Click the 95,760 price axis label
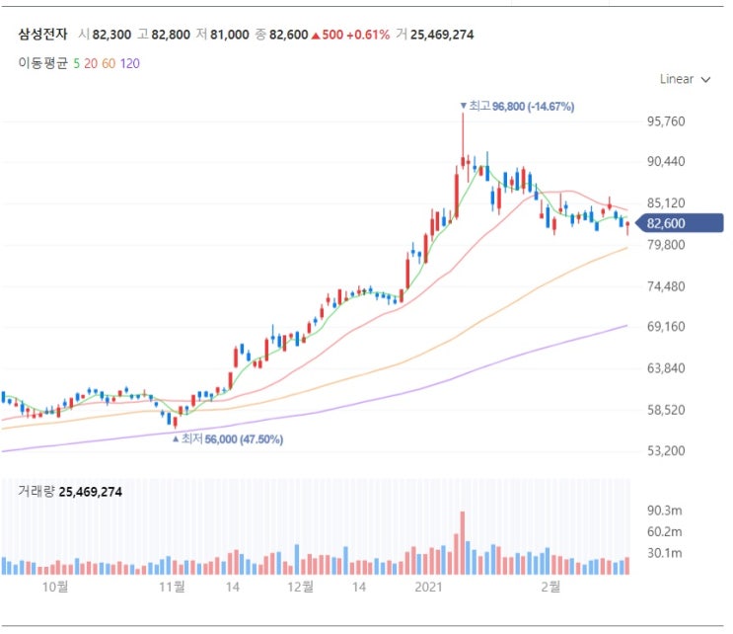This screenshot has width=733, height=634. (666, 121)
